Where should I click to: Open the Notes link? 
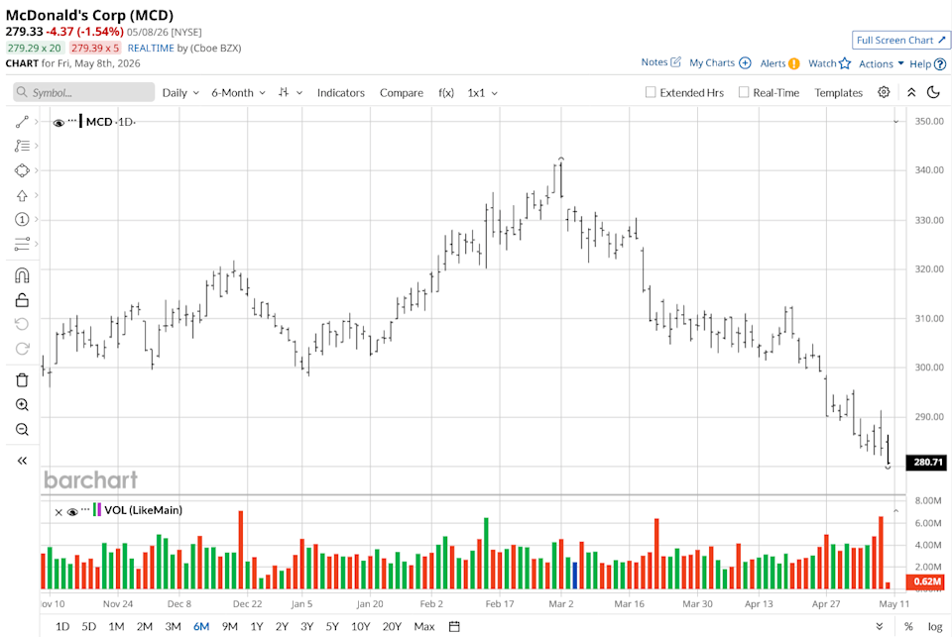[x=654, y=61]
